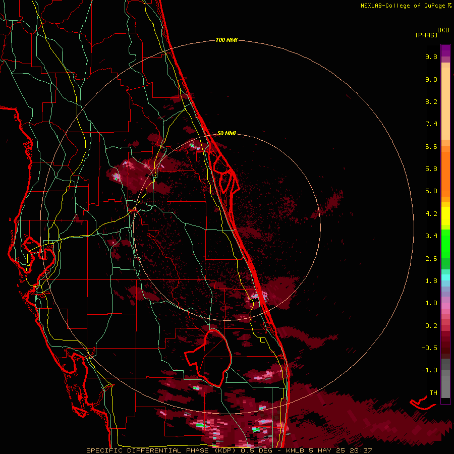Select the 8.2 value on the color scale

431,101
